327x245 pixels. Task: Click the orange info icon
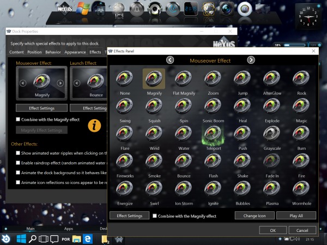pyautogui.click(x=95, y=125)
